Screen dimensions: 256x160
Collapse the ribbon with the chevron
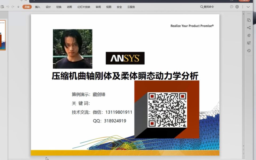(248, 7)
